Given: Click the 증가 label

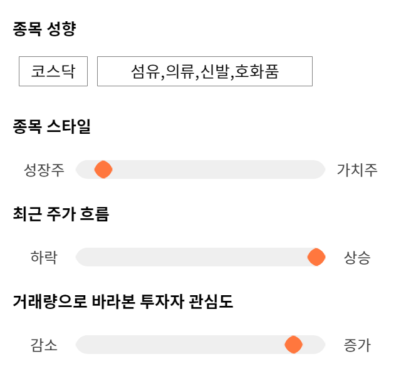Looking at the screenshot, I should (357, 345).
